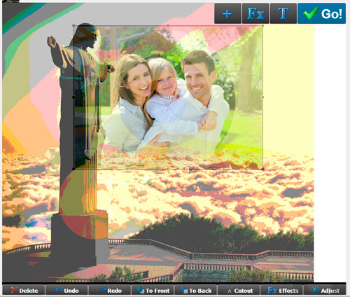Add a new image with plus button
The height and width of the screenshot is (297, 350).
point(227,13)
